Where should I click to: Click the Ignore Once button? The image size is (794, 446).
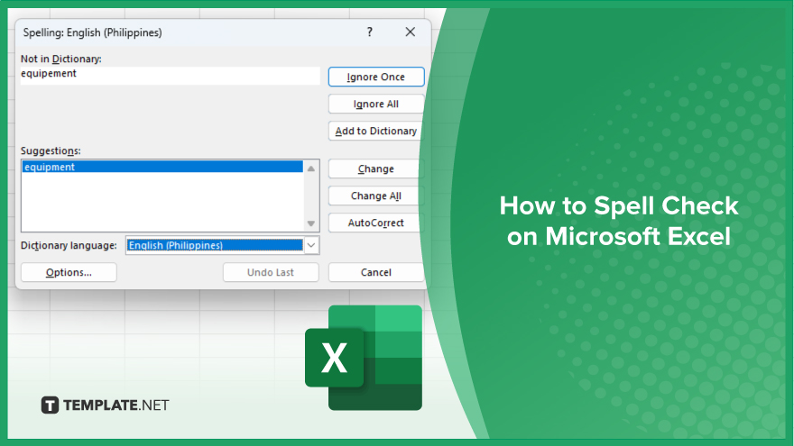(x=375, y=77)
